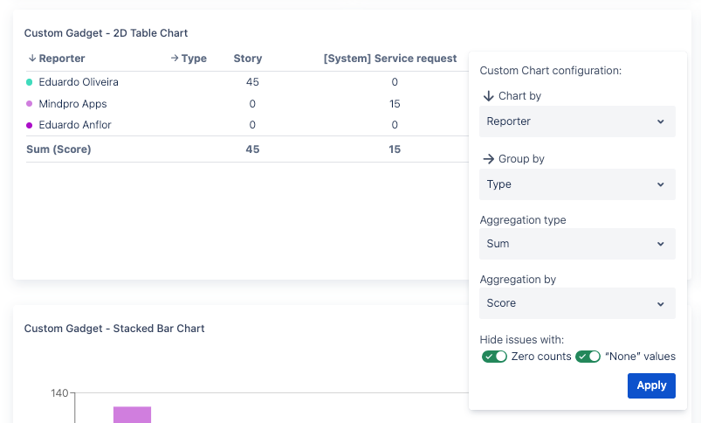
Task: Select the Mindpro Apps reporter row
Action: [72, 104]
